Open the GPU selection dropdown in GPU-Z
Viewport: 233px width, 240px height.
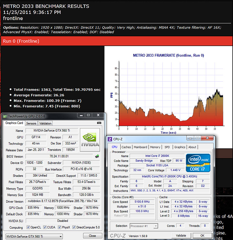coord(34,236)
